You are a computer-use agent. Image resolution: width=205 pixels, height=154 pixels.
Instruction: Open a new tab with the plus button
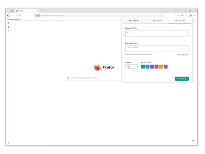pyautogui.click(x=41, y=11)
